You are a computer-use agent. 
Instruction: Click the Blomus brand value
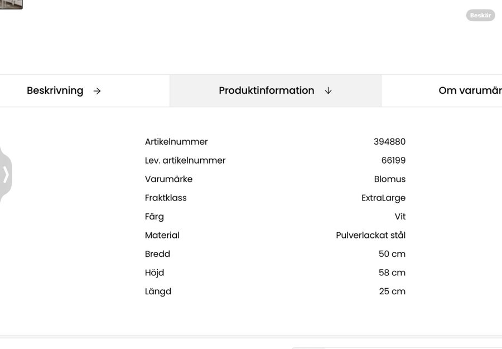[389, 179]
